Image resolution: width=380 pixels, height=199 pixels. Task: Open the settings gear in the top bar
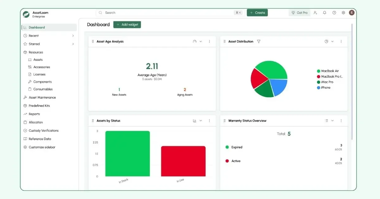(343, 12)
